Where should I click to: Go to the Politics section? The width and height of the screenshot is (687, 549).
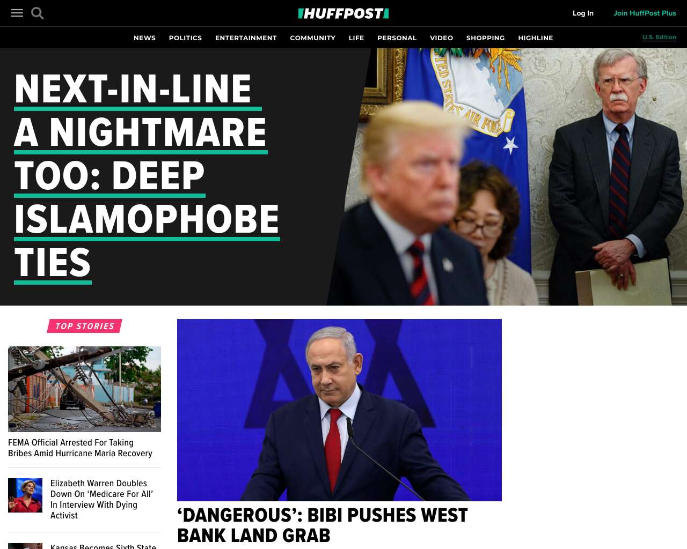(185, 38)
